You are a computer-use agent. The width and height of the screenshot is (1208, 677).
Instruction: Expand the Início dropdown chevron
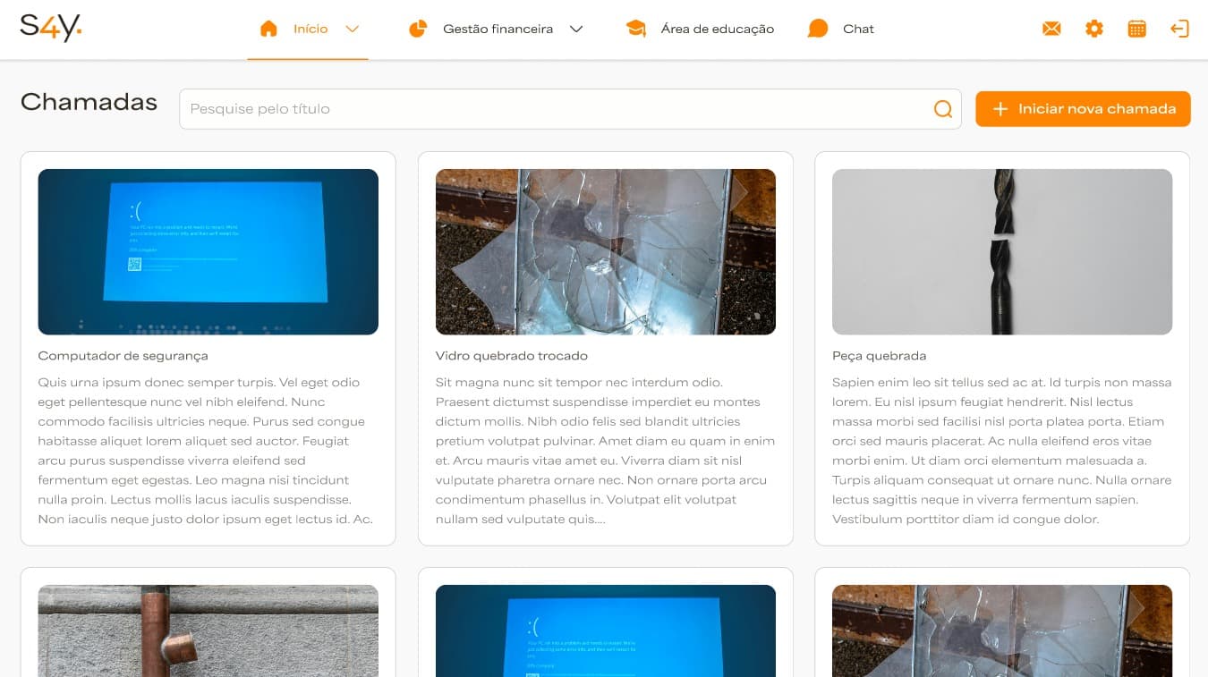(x=353, y=29)
